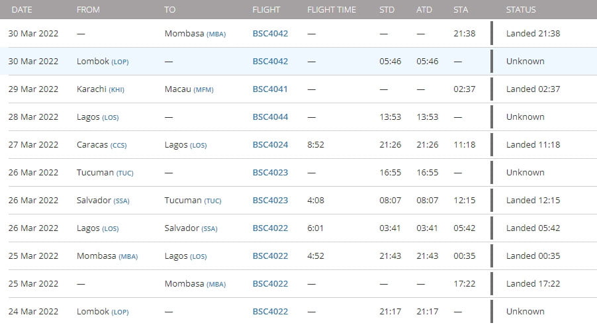Click BSC4023 in the Salvador to Tucuman row
Viewport: 597px width, 325px height.
pyautogui.click(x=270, y=200)
